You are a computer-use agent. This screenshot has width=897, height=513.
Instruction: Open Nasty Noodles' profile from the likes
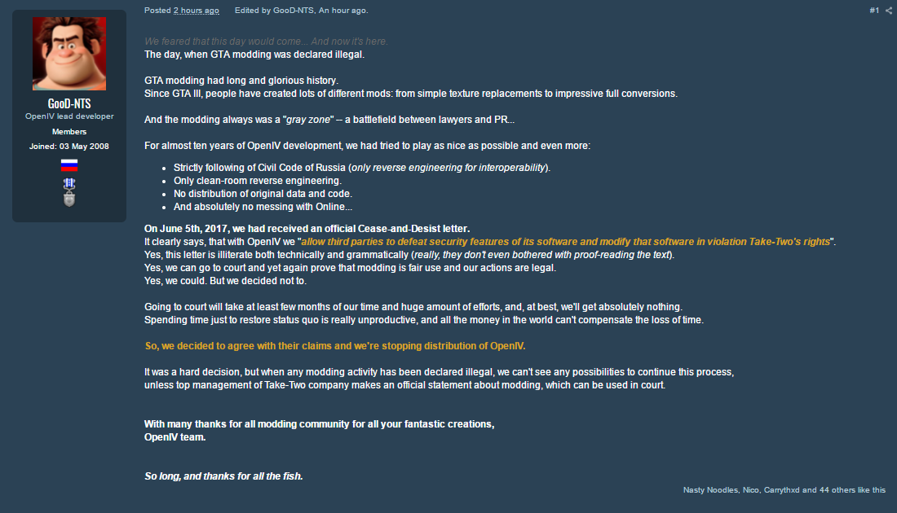(710, 490)
